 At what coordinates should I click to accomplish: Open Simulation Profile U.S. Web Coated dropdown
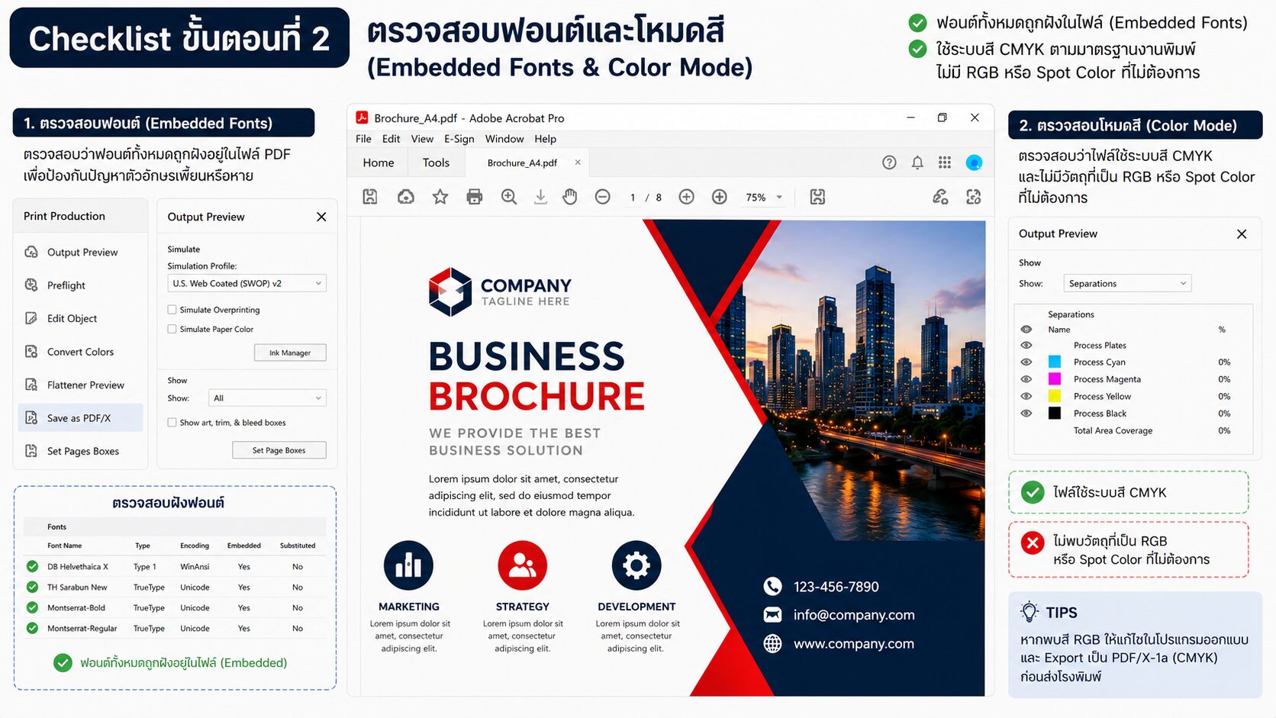click(x=247, y=283)
